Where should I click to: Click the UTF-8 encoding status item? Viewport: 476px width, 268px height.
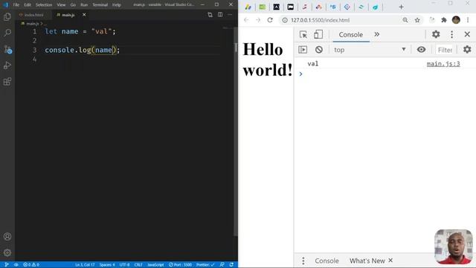pos(124,265)
